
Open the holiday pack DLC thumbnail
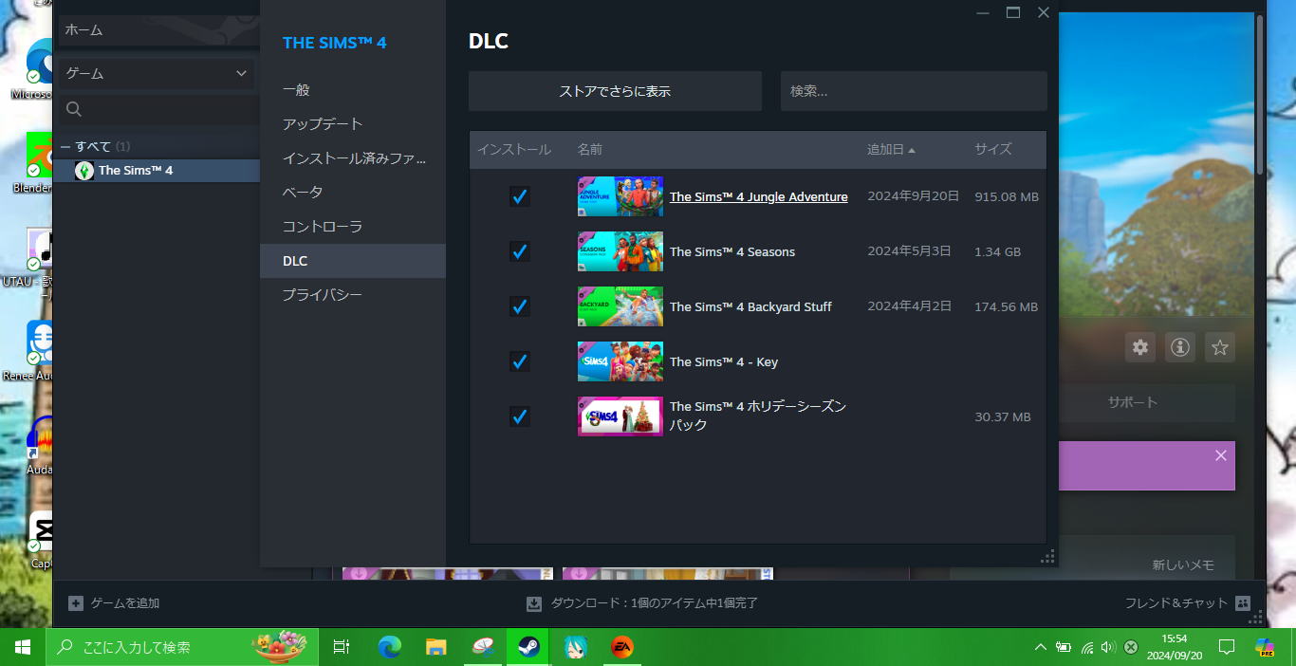pyautogui.click(x=620, y=416)
